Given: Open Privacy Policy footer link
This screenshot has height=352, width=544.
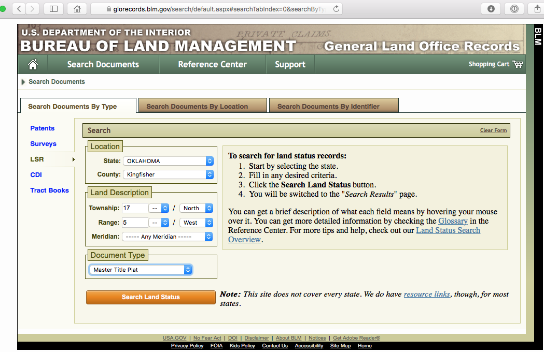Looking at the screenshot, I should (x=187, y=346).
